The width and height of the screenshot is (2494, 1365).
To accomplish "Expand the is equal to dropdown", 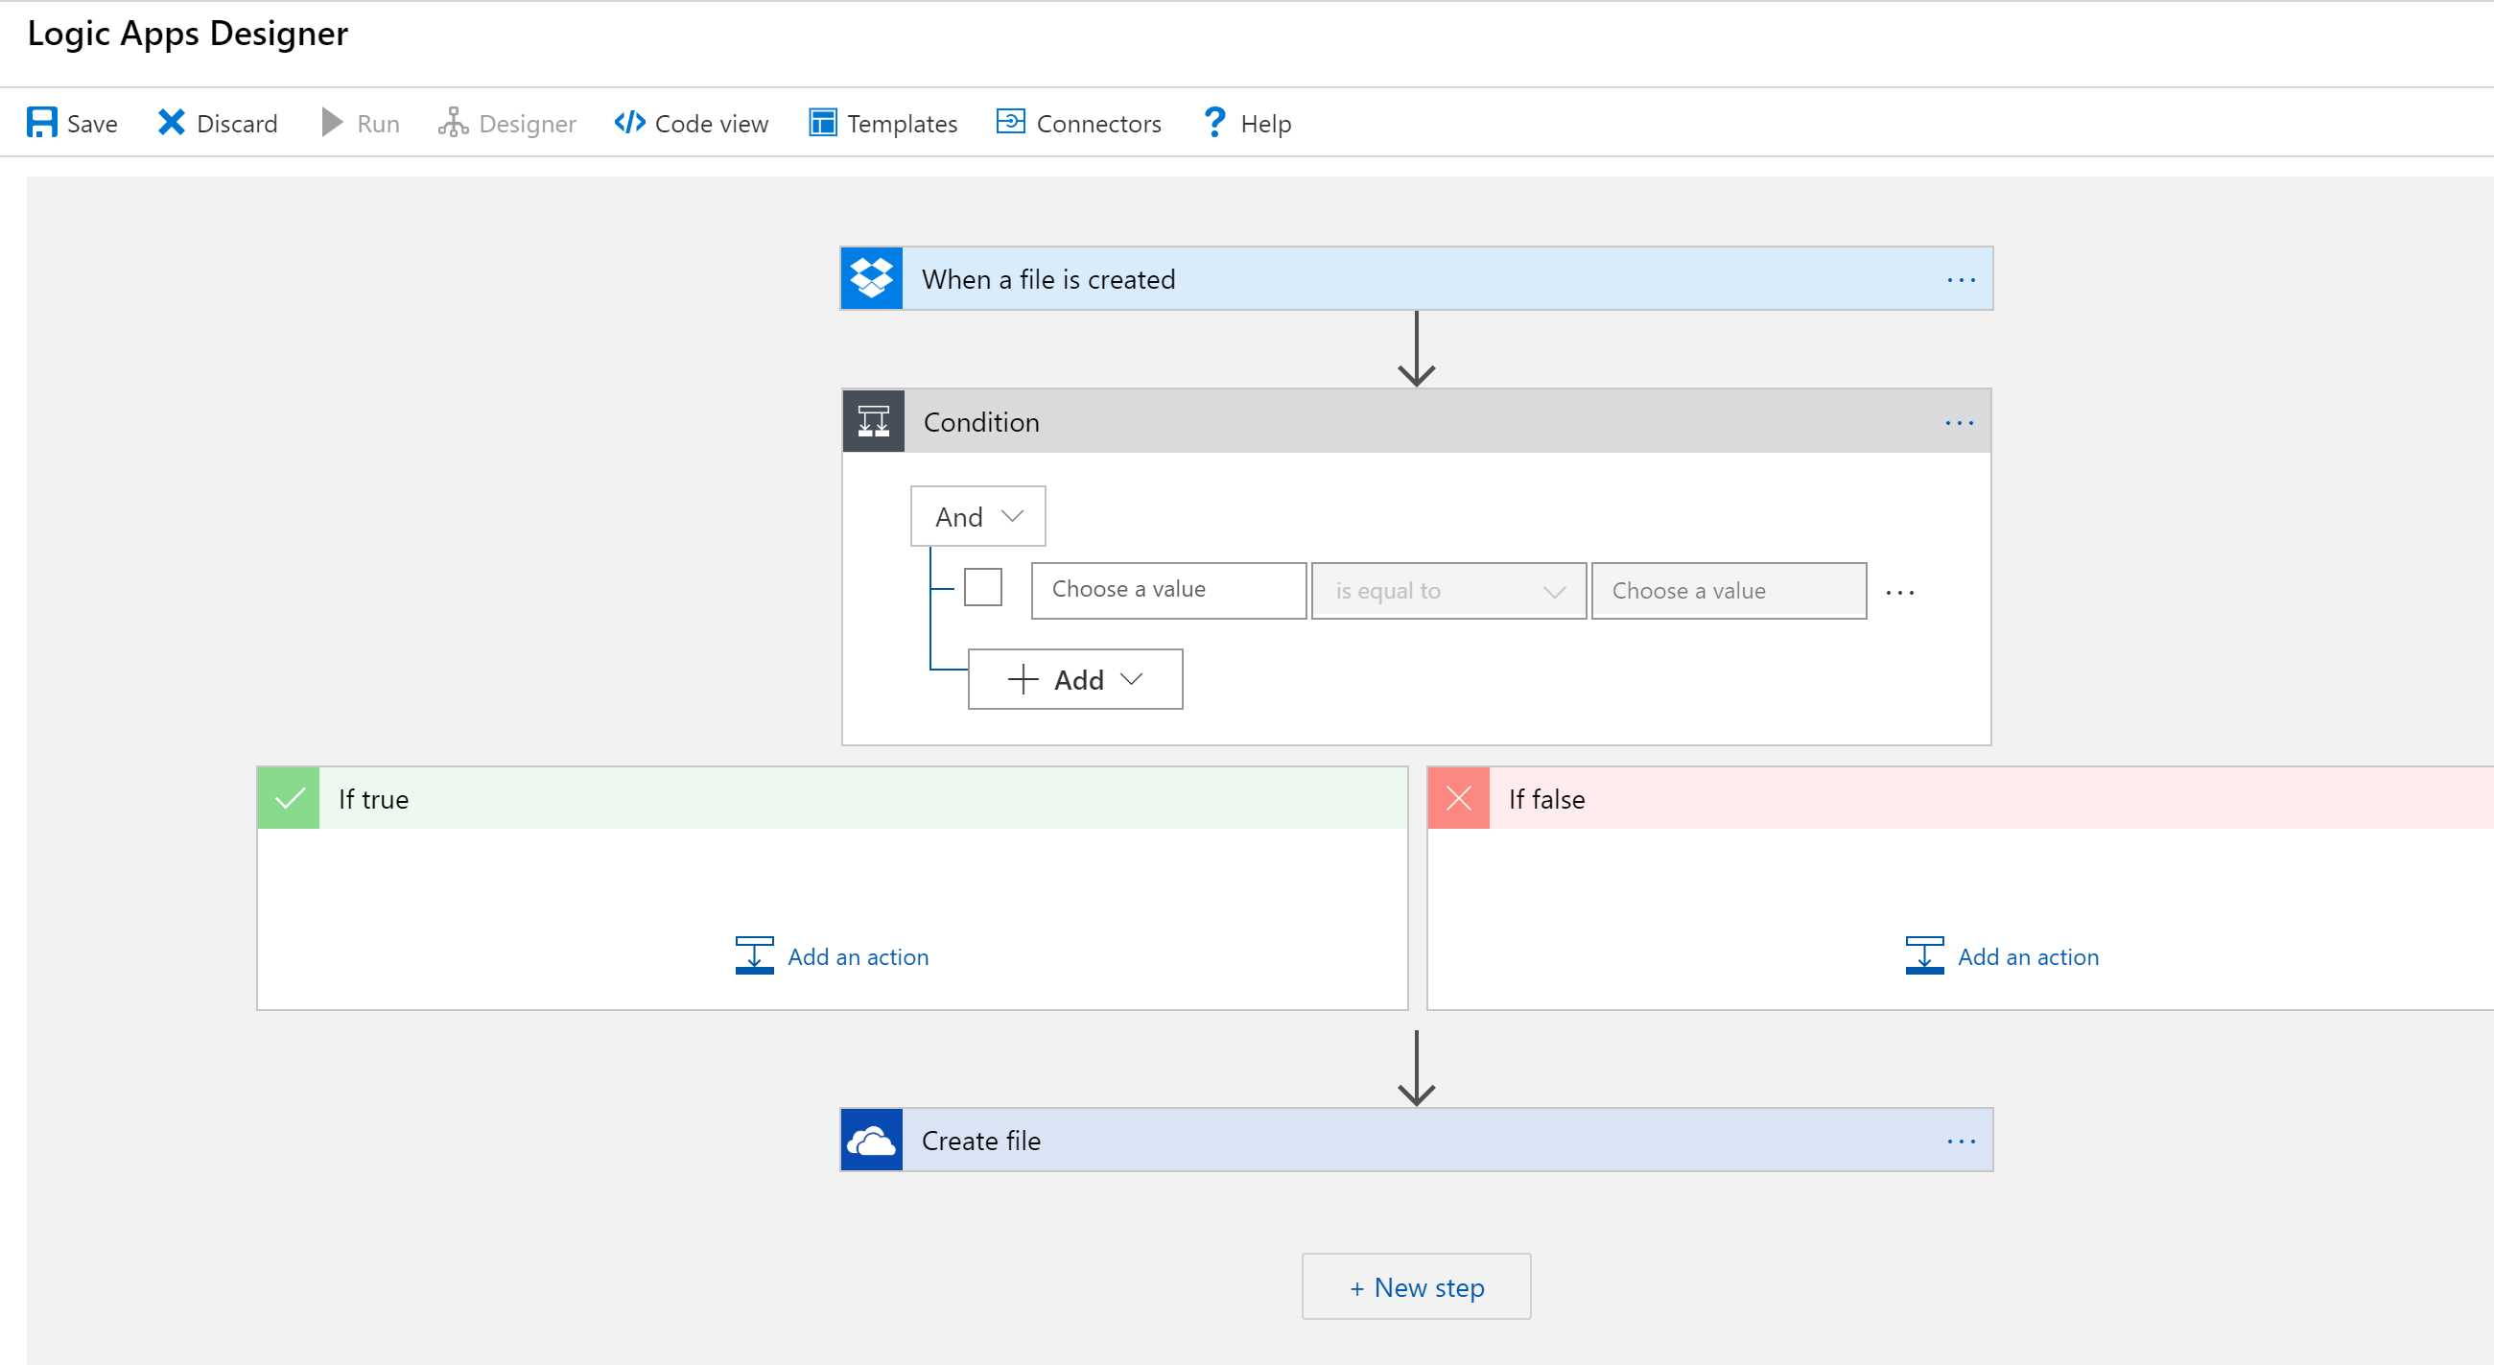I will [x=1447, y=590].
